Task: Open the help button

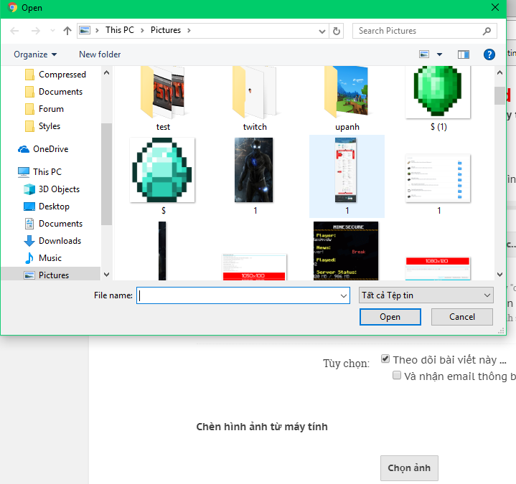Action: click(x=489, y=54)
